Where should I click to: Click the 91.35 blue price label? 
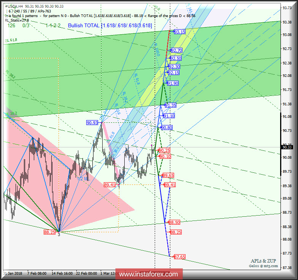click(x=170, y=105)
